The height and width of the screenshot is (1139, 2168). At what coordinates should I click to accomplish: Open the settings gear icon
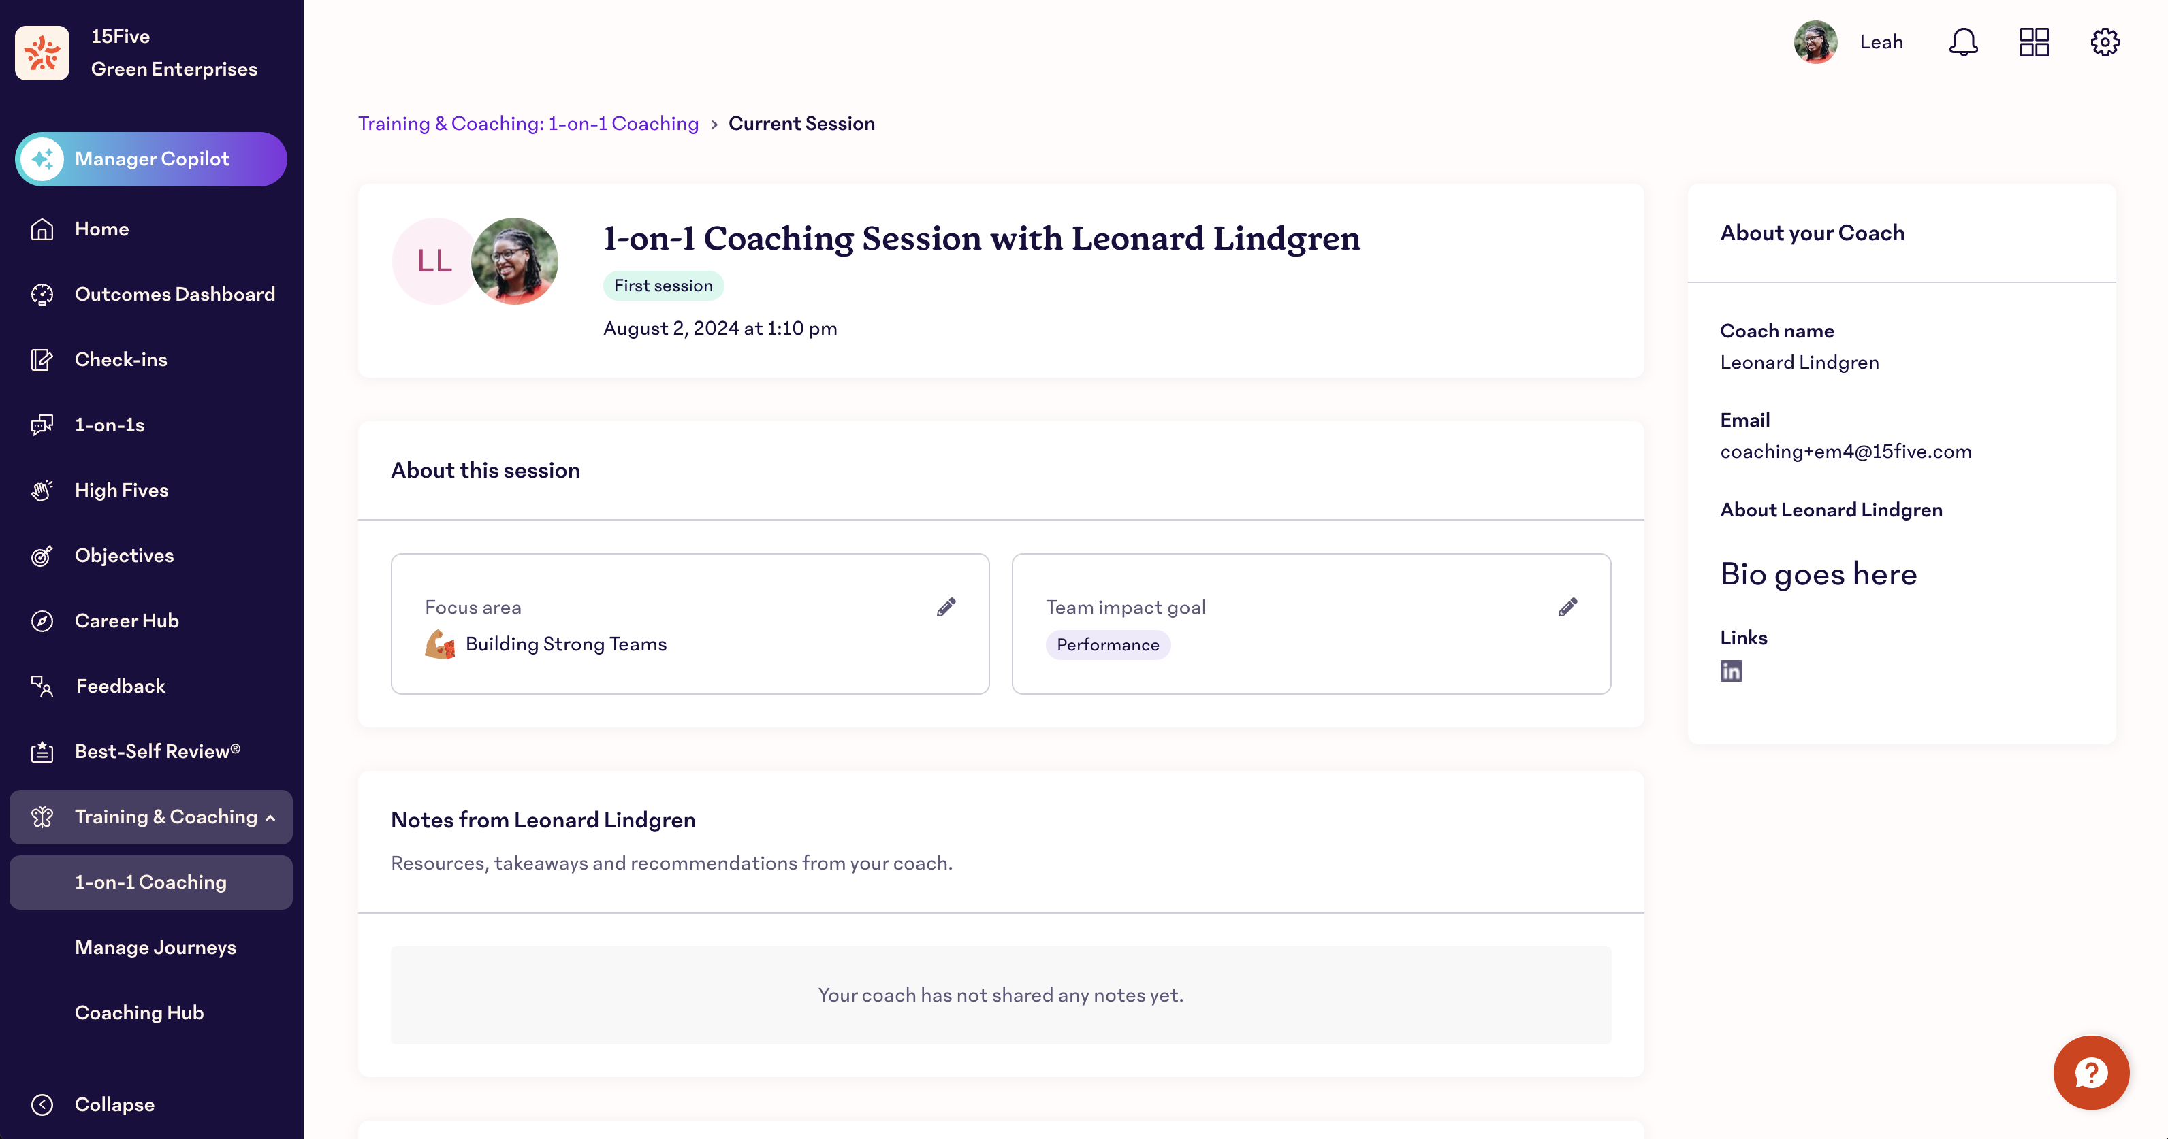pos(2105,42)
